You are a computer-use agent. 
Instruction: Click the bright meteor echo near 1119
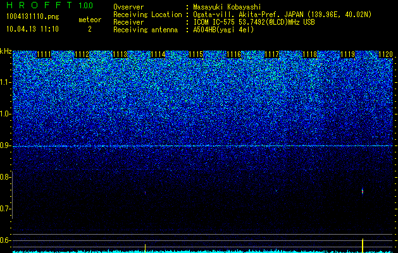pos(363,192)
